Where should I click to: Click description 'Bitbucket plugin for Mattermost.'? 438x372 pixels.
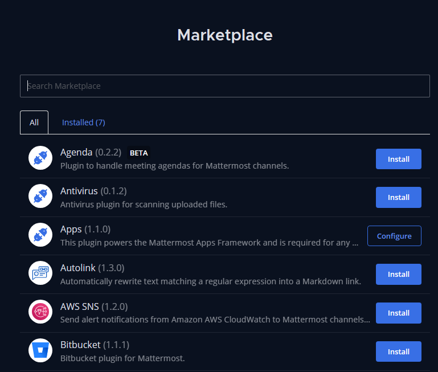coord(122,358)
